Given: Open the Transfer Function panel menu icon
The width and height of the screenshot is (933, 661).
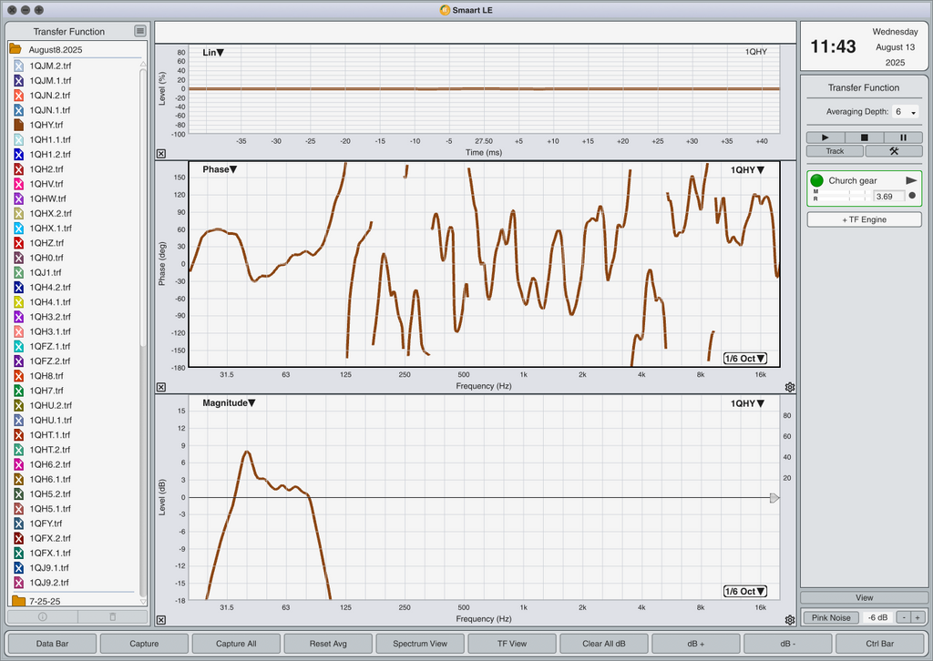Looking at the screenshot, I should pyautogui.click(x=139, y=31).
